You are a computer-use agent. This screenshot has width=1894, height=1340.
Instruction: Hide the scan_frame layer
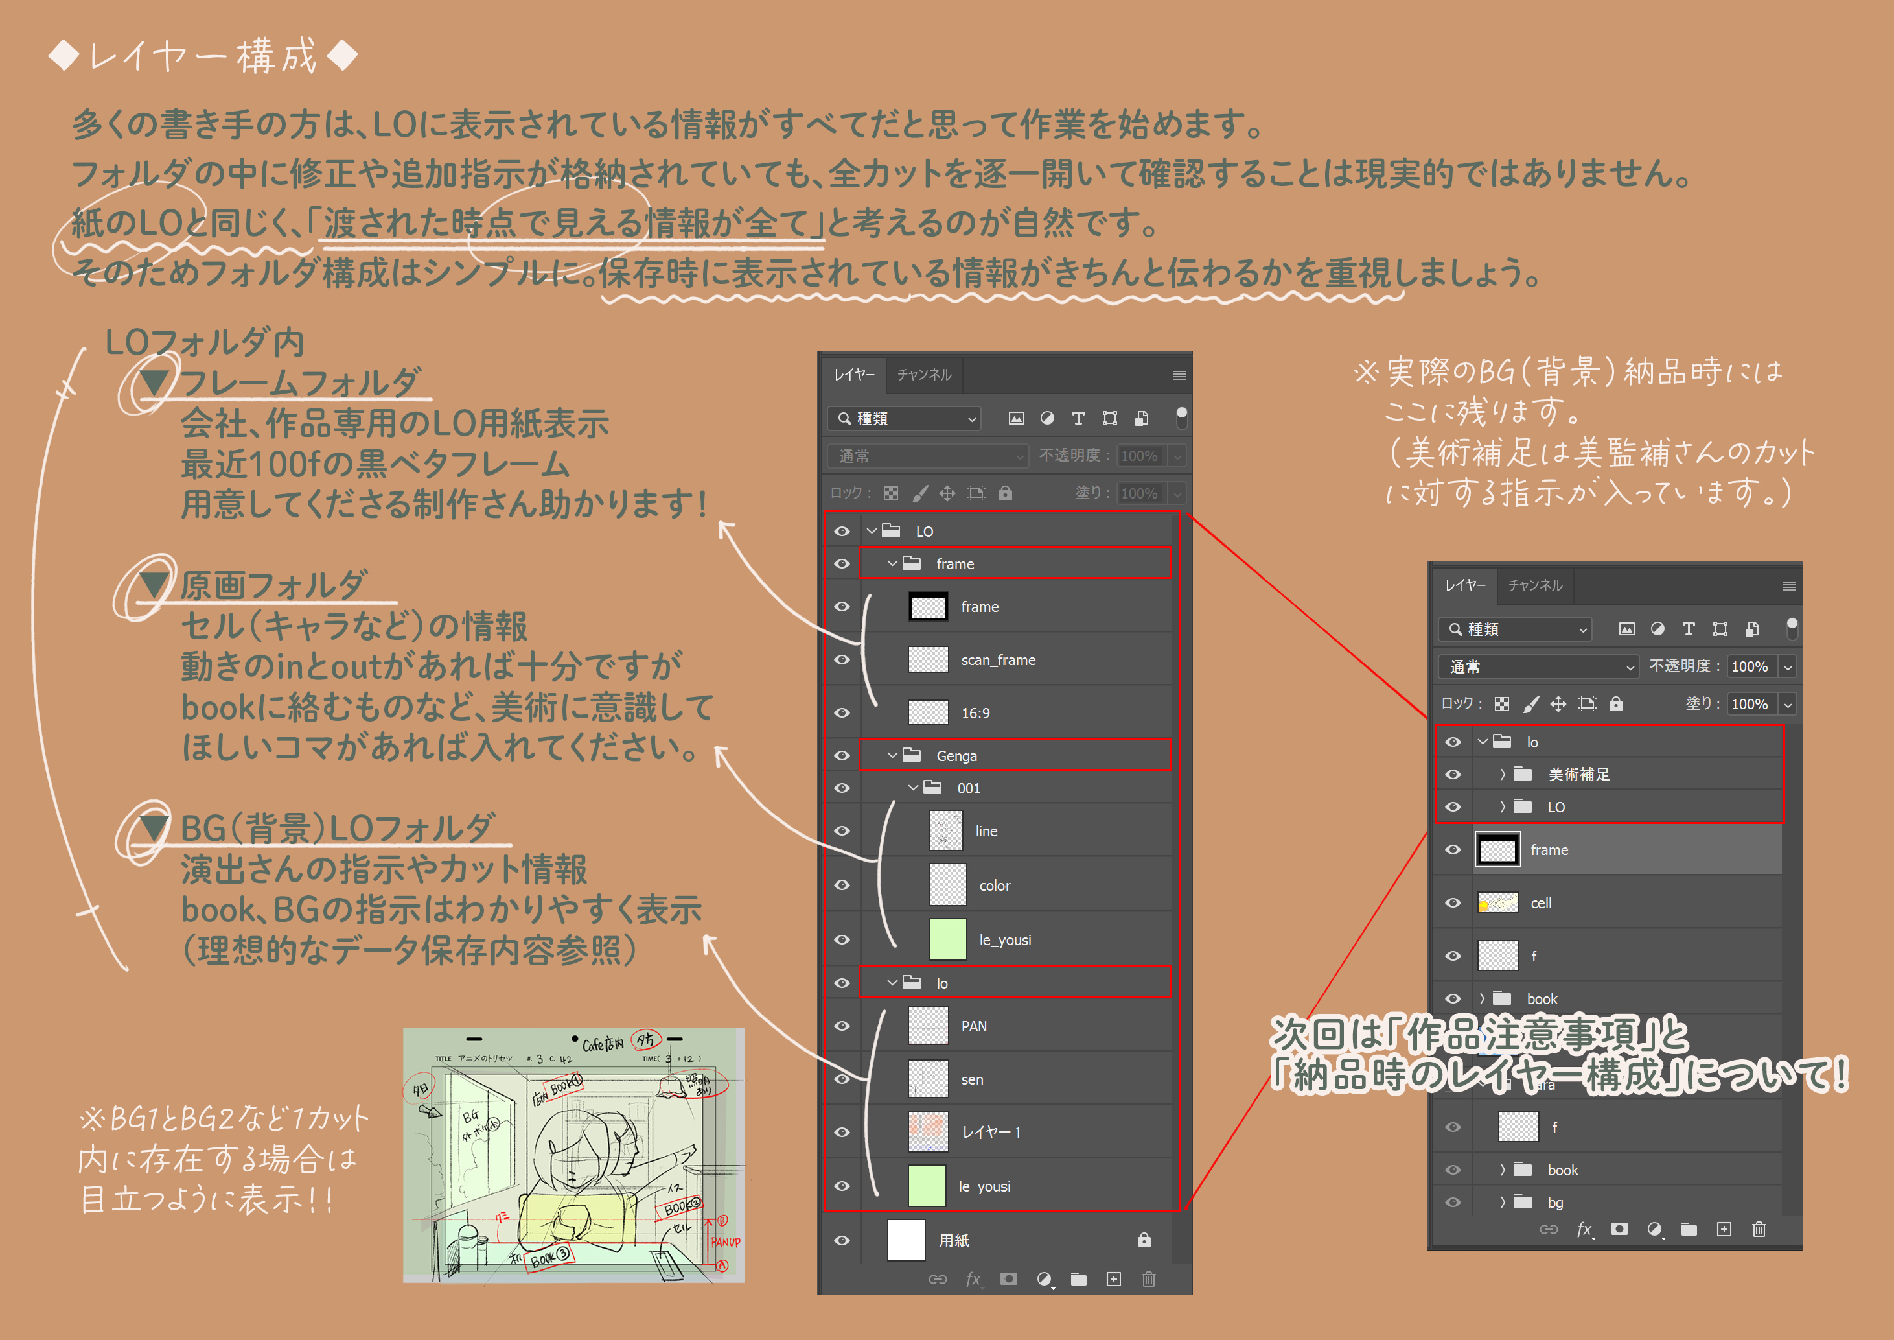842,660
